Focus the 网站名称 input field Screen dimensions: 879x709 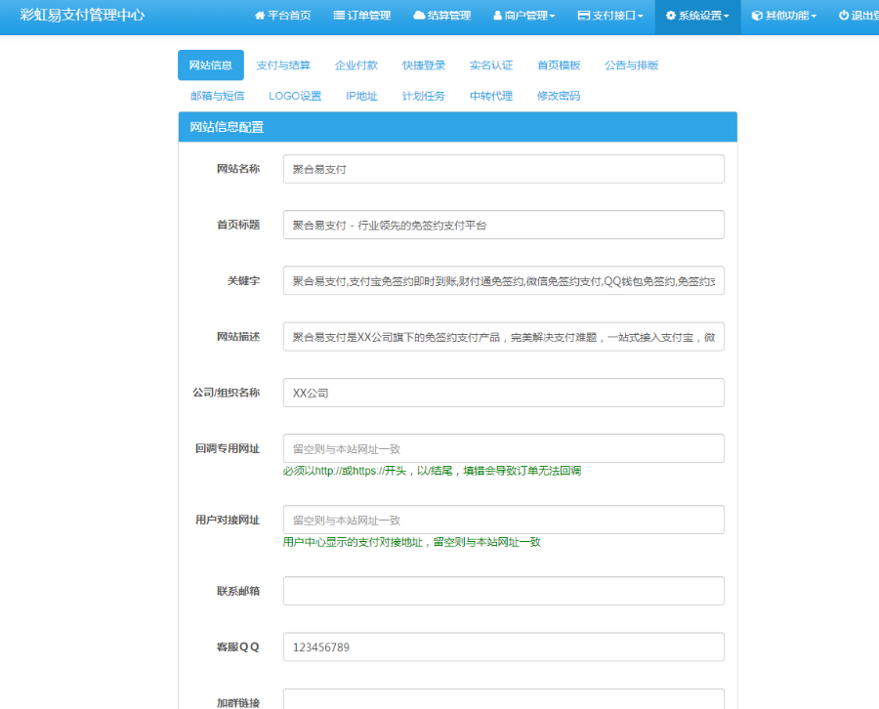point(503,169)
